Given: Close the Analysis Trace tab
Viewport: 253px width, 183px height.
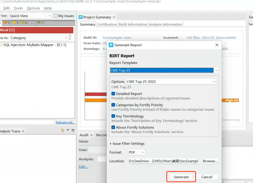Looking at the screenshot, I should (x=23, y=131).
